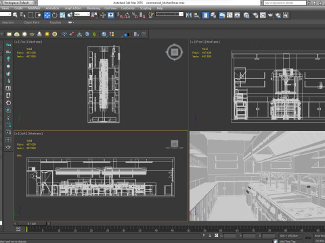Viewport: 325px width, 243px height.
Task: Open the Reference Coordinate System dropdown
Action: click(82, 14)
